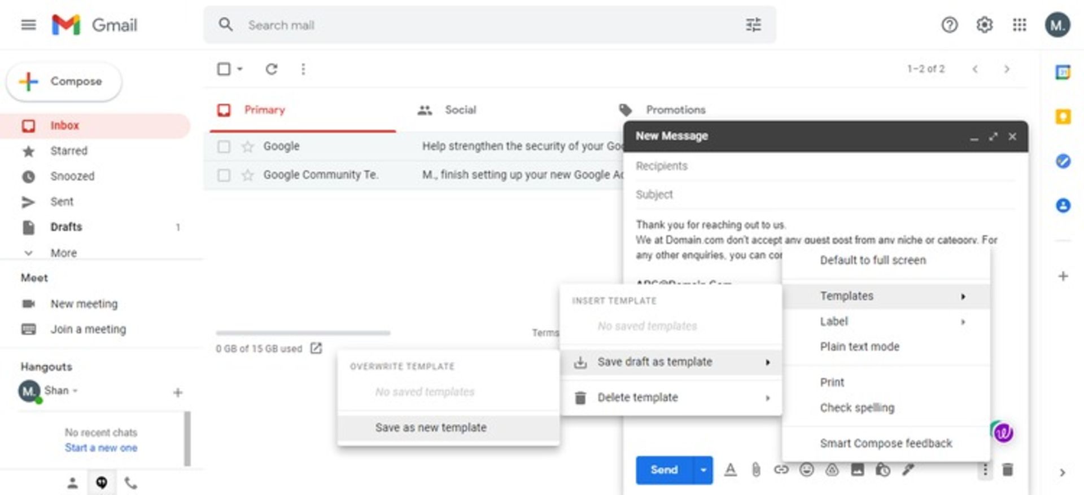The height and width of the screenshot is (495, 1084).
Task: Click the Compose button
Action: 64,82
